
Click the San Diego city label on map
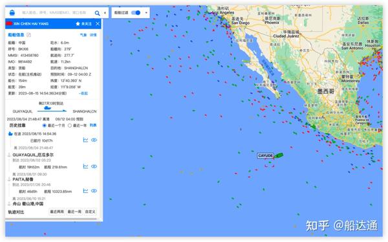241,23
